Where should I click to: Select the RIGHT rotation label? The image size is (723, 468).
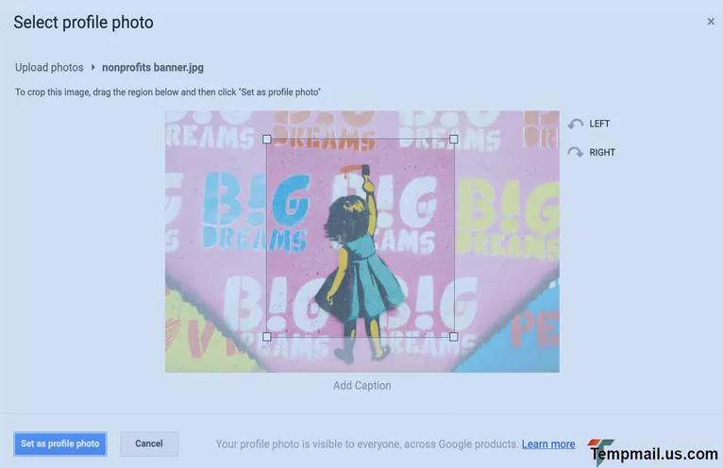(602, 152)
